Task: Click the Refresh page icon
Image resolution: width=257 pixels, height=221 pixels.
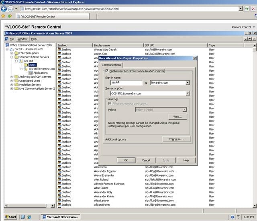Action: pyautogui.click(x=247, y=9)
